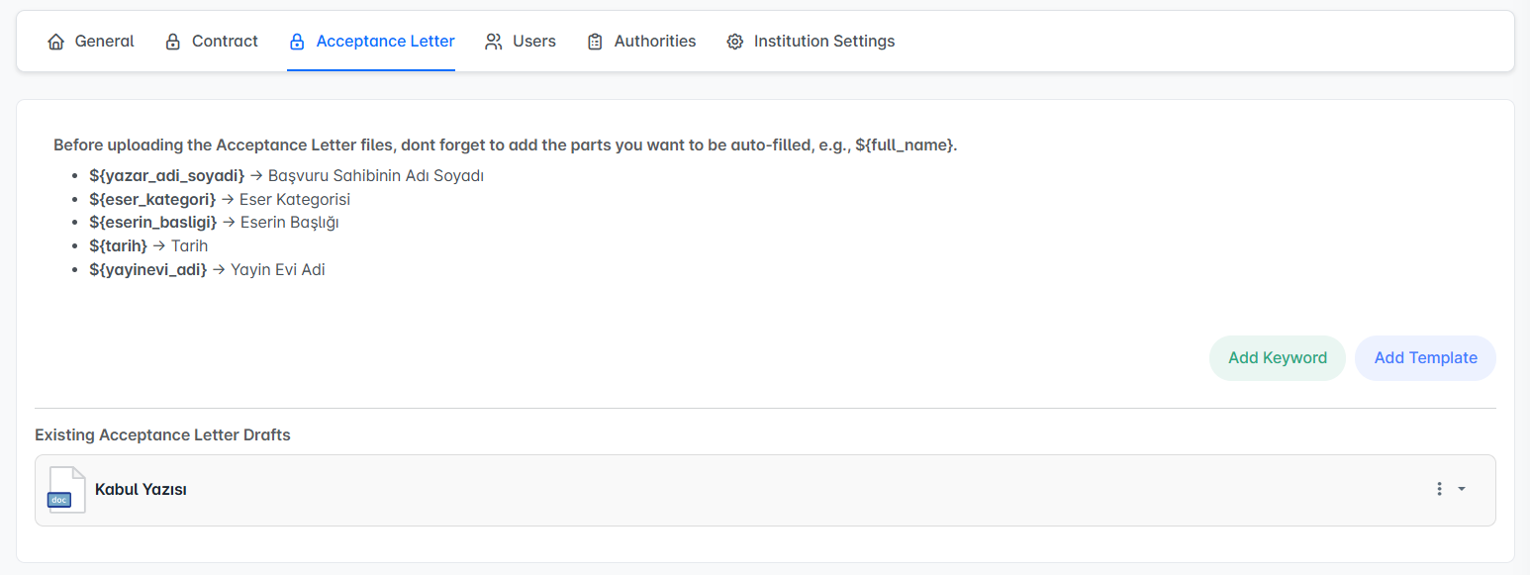Image resolution: width=1530 pixels, height=575 pixels.
Task: Click the gear icon beside Institution Settings
Action: (734, 42)
